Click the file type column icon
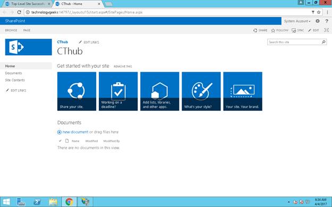This screenshot has height=207, width=332. point(67,141)
